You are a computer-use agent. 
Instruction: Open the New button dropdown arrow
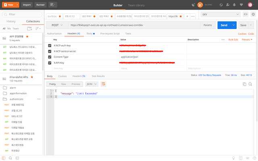point(17,5)
